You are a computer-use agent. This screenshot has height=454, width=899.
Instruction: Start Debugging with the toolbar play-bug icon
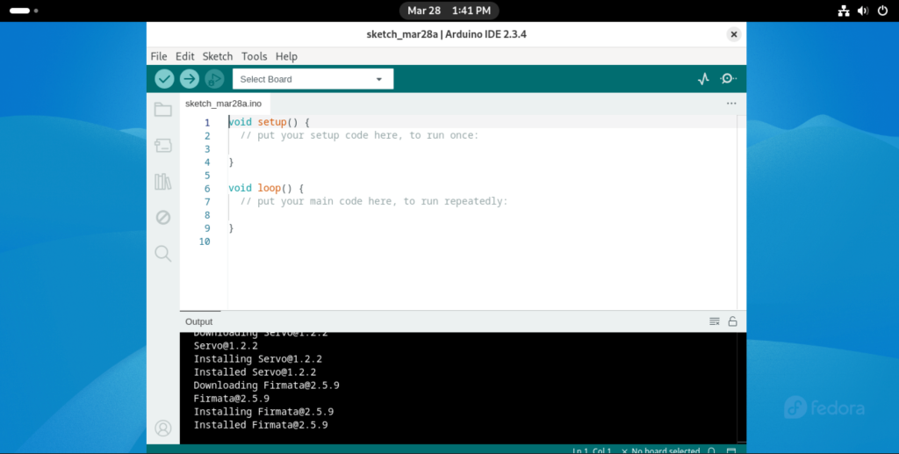pyautogui.click(x=214, y=79)
